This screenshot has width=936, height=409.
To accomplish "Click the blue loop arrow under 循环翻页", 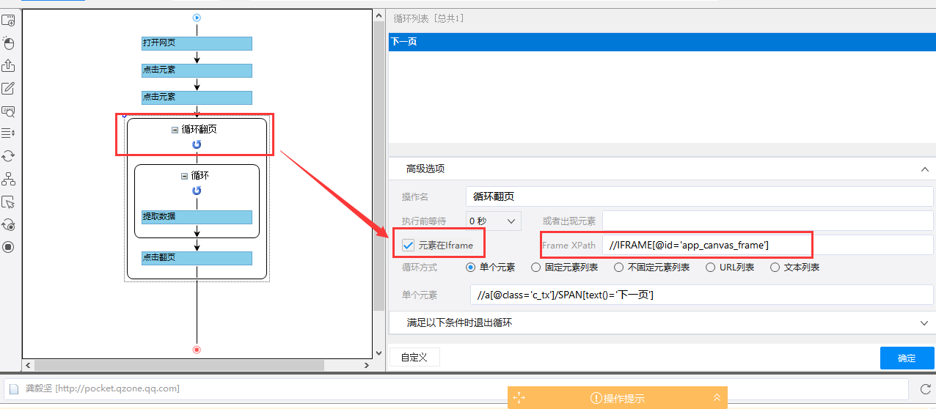I will pos(197,144).
